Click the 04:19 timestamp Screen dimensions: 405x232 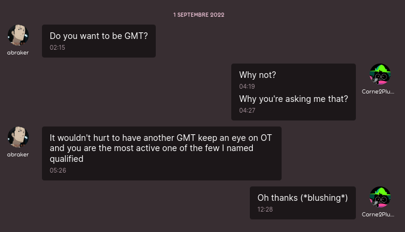click(247, 86)
